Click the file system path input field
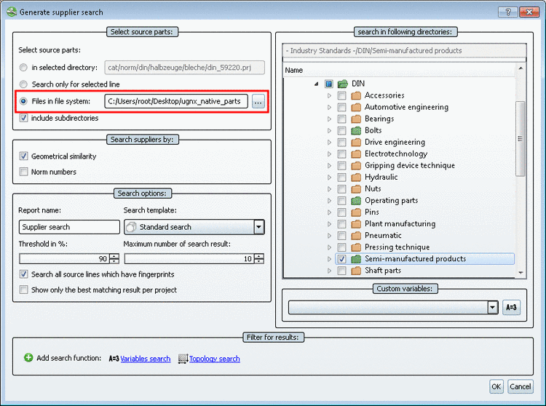546x406 pixels. pos(176,101)
